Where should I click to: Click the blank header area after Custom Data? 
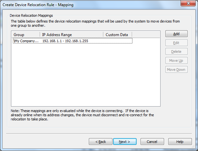(146, 34)
